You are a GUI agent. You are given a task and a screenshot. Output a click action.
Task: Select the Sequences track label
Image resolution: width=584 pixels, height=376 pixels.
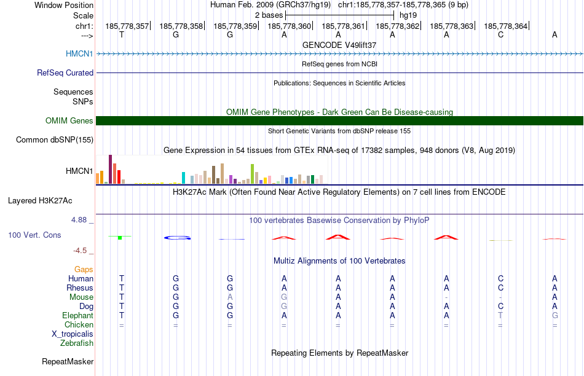click(x=73, y=92)
